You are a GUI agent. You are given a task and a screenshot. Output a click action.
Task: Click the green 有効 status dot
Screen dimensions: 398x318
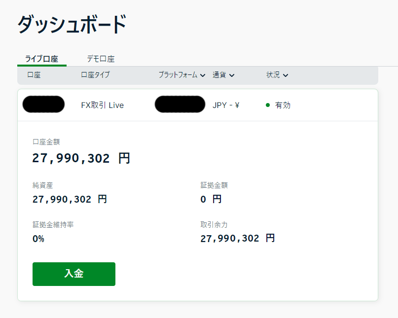pyautogui.click(x=268, y=105)
